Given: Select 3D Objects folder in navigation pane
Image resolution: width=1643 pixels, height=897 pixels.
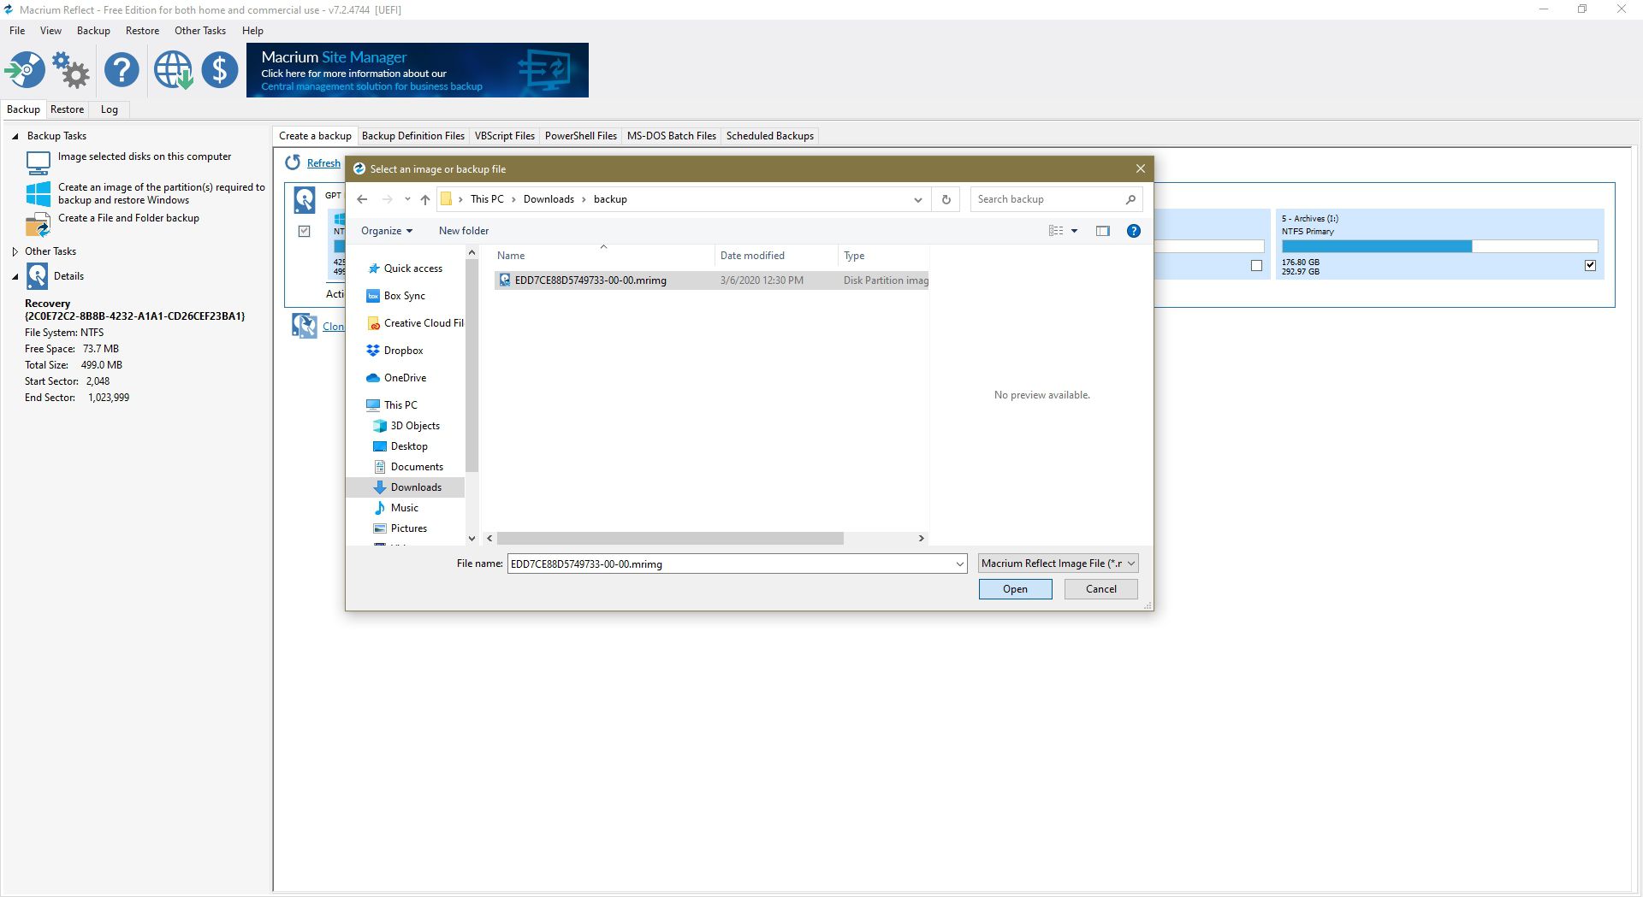Looking at the screenshot, I should pos(415,426).
